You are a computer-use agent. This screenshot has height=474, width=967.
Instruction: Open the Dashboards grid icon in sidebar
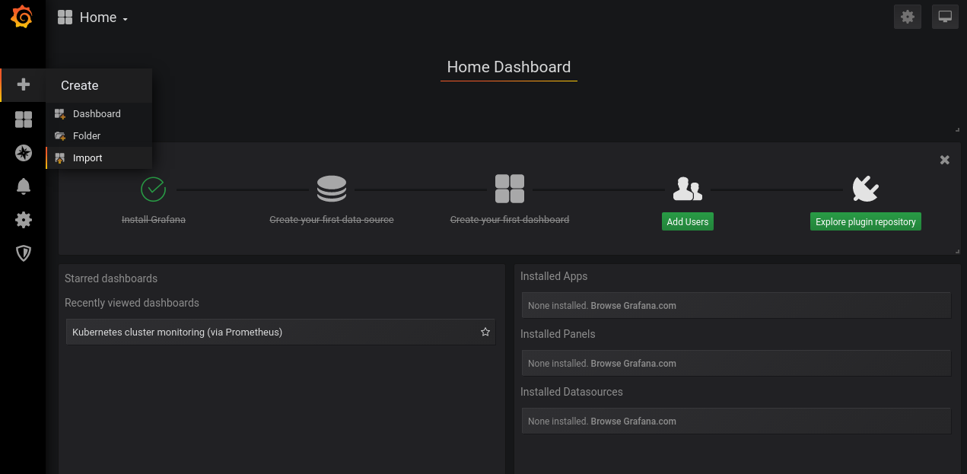[x=24, y=119]
